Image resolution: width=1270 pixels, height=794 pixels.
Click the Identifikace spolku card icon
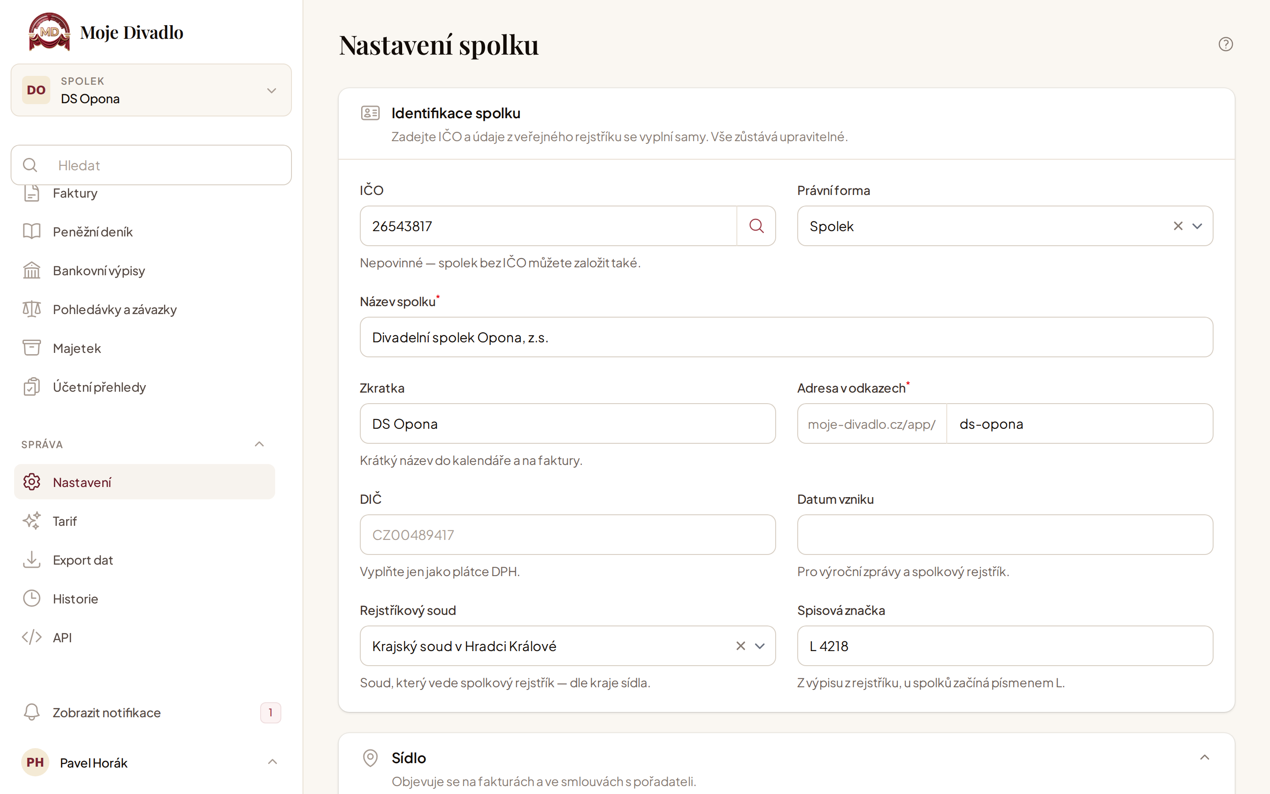[370, 113]
